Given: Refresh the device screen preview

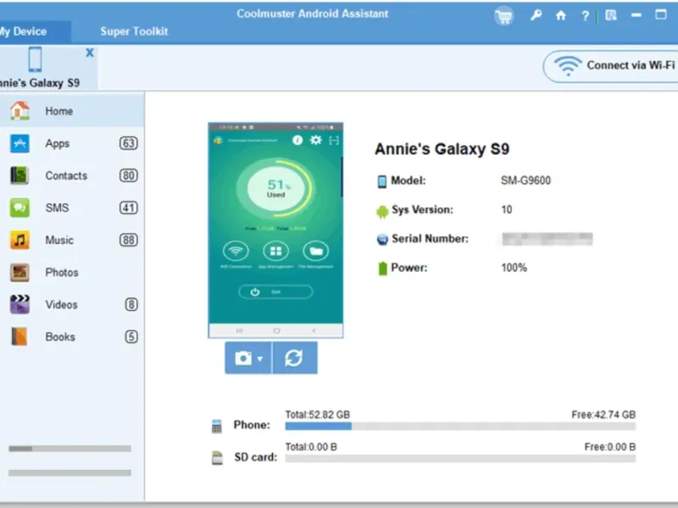Looking at the screenshot, I should tap(294, 358).
